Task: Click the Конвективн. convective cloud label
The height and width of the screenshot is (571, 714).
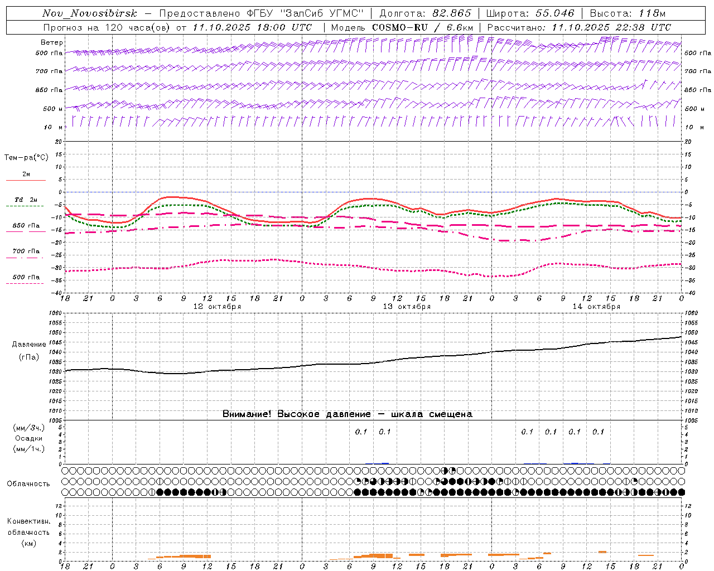Action: click(28, 521)
